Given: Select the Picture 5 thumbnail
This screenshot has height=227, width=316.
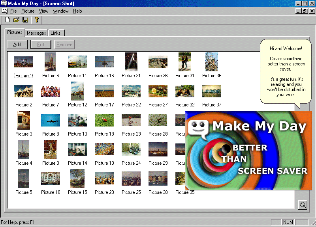Looking at the screenshot, I should (x=23, y=179).
